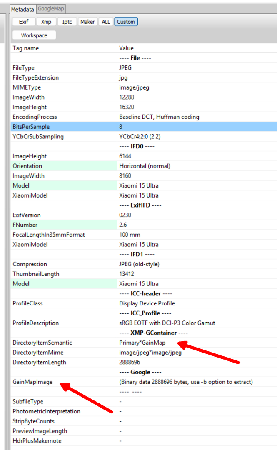This screenshot has width=277, height=450.
Task: Show Exif metadata group
Action: (24, 22)
